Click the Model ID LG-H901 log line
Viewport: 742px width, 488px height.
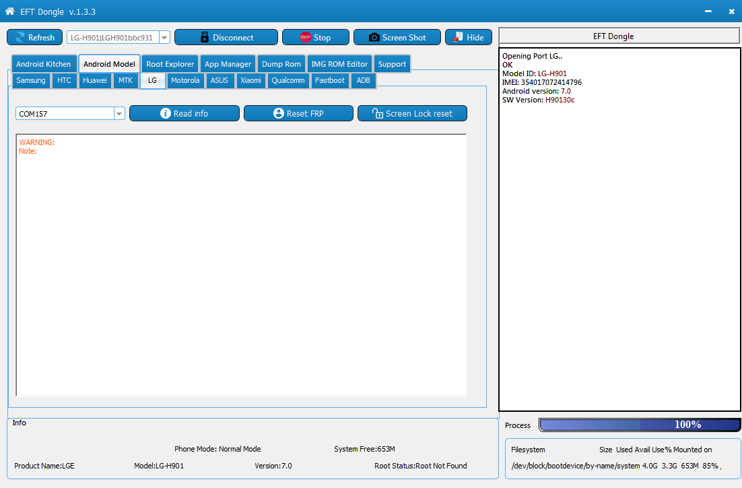pos(534,73)
